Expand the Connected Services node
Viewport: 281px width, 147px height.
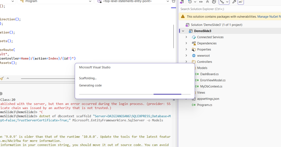(x=186, y=37)
